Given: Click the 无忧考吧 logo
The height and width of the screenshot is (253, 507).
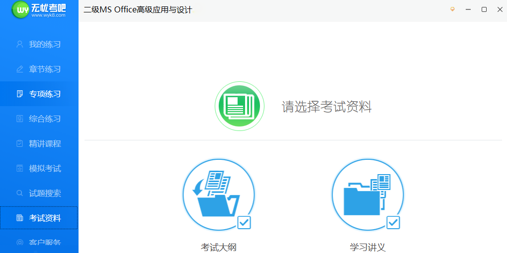Looking at the screenshot, I should point(39,10).
